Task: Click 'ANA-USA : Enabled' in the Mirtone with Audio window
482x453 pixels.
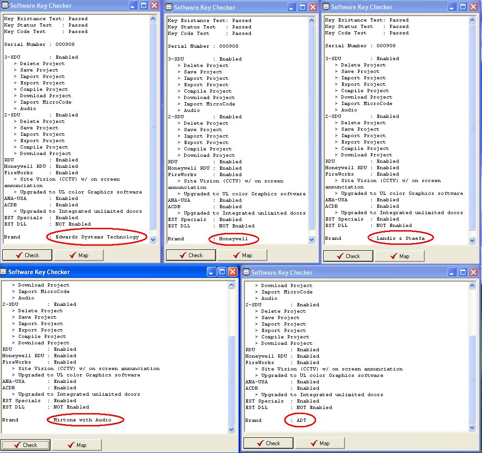Action: pyautogui.click(x=39, y=381)
